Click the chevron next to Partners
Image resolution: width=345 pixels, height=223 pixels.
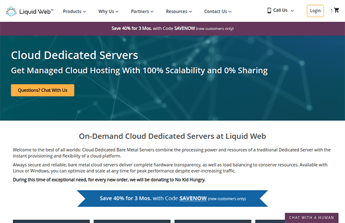pos(152,12)
